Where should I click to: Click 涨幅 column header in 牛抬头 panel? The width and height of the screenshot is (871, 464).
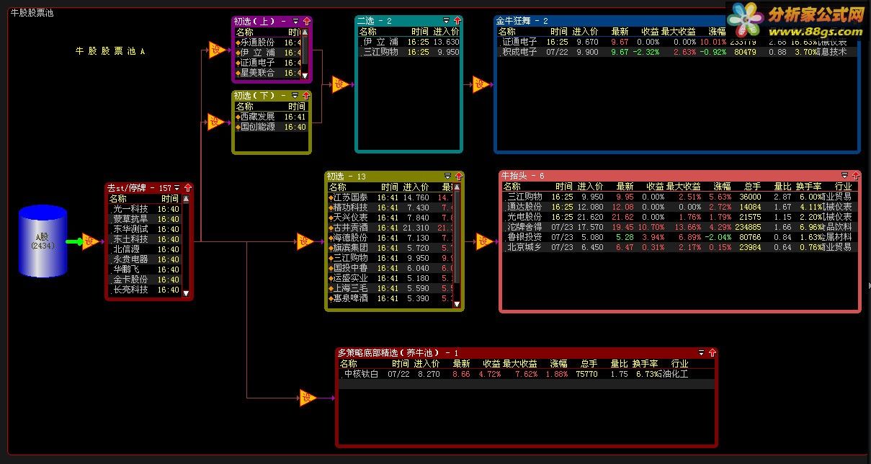[722, 187]
